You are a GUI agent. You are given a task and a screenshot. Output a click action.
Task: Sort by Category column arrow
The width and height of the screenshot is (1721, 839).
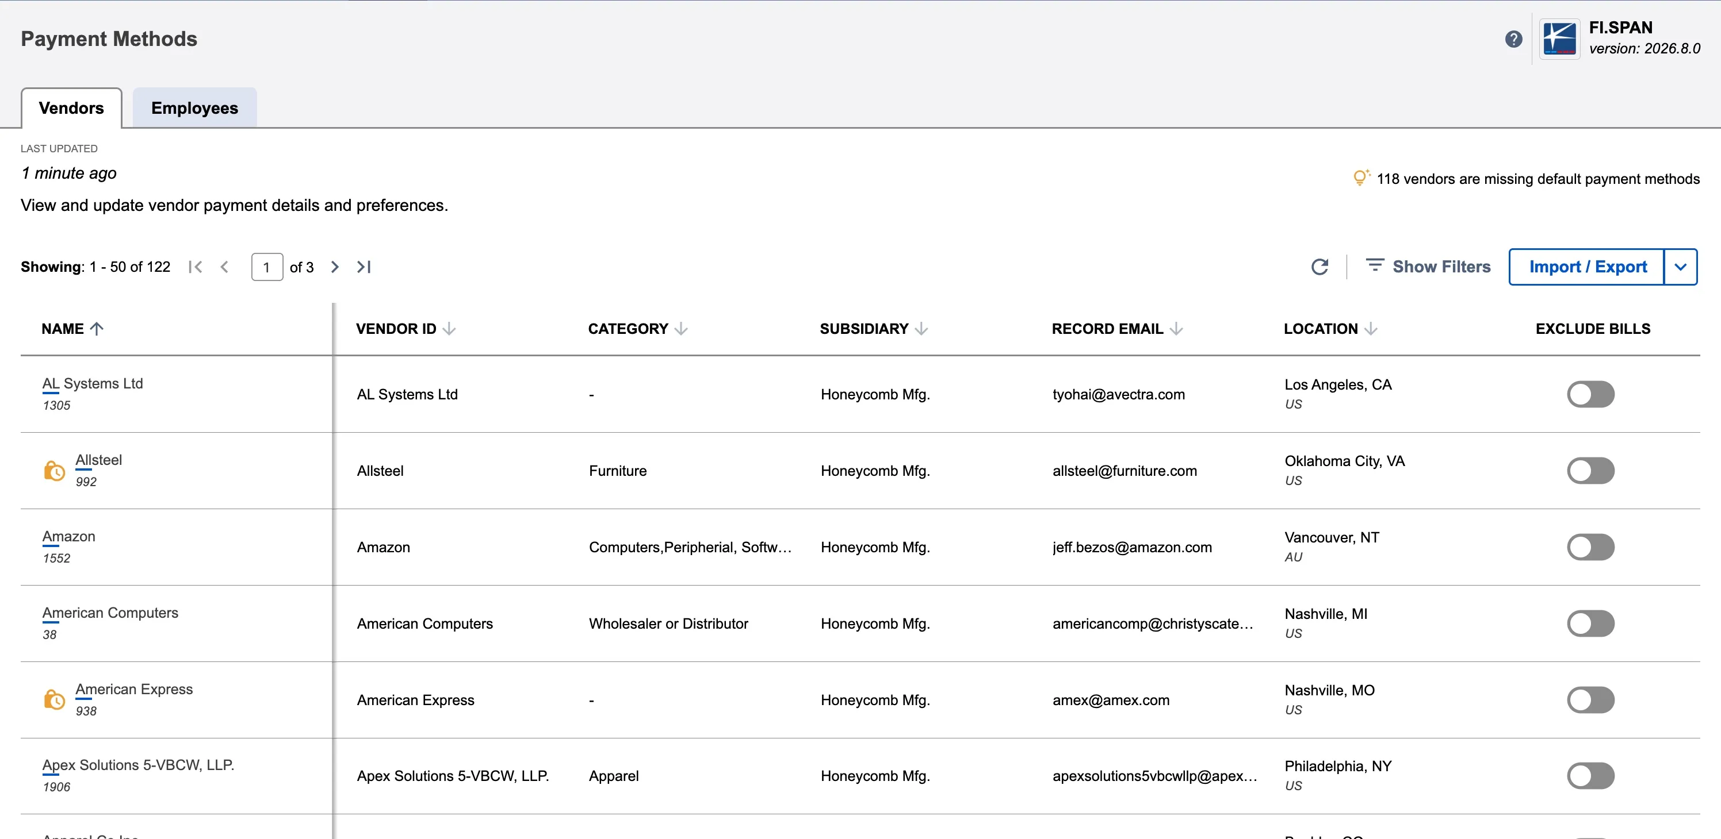(681, 328)
